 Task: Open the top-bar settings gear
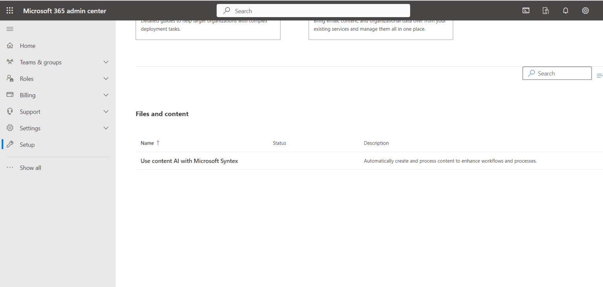(585, 11)
